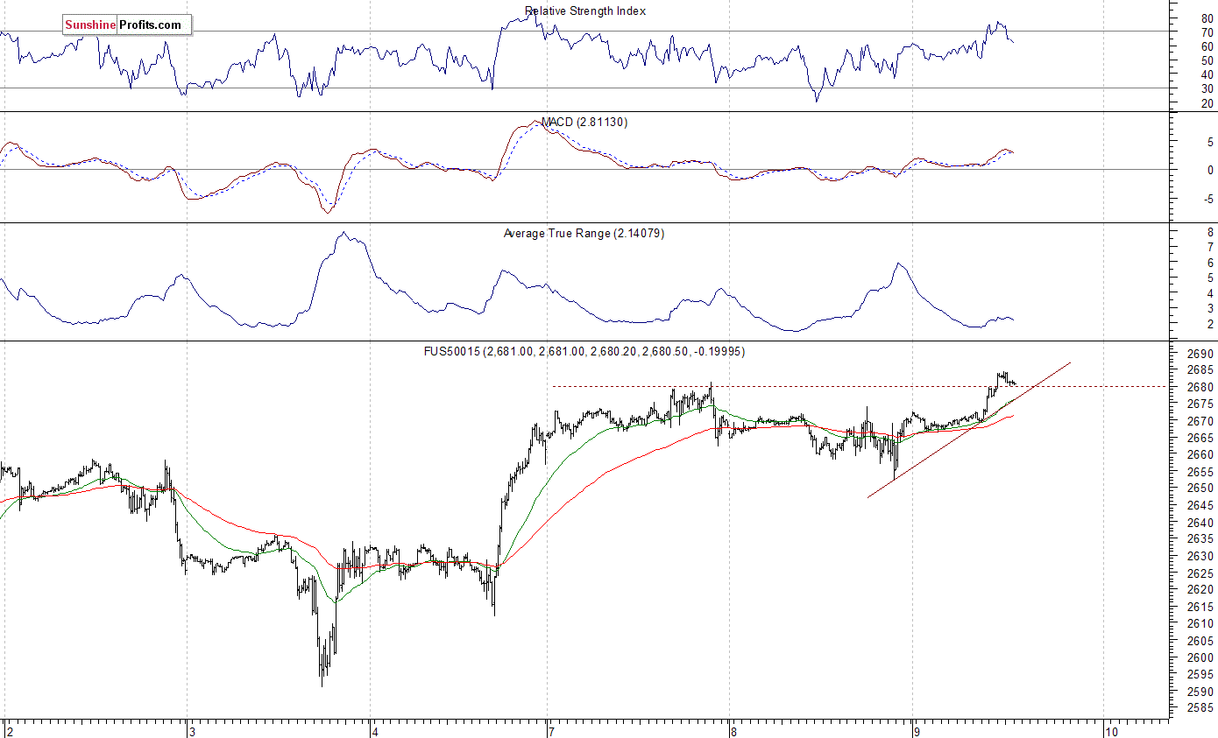Click the 2585 price axis label
The width and height of the screenshot is (1218, 738).
(1200, 708)
